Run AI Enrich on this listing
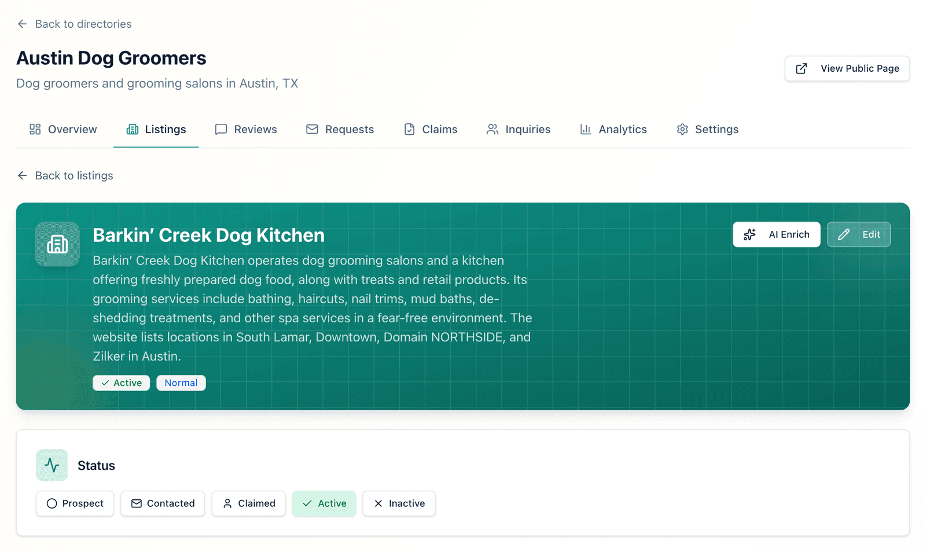 (776, 234)
